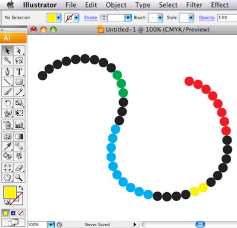Activate the Hand tool

(7, 177)
